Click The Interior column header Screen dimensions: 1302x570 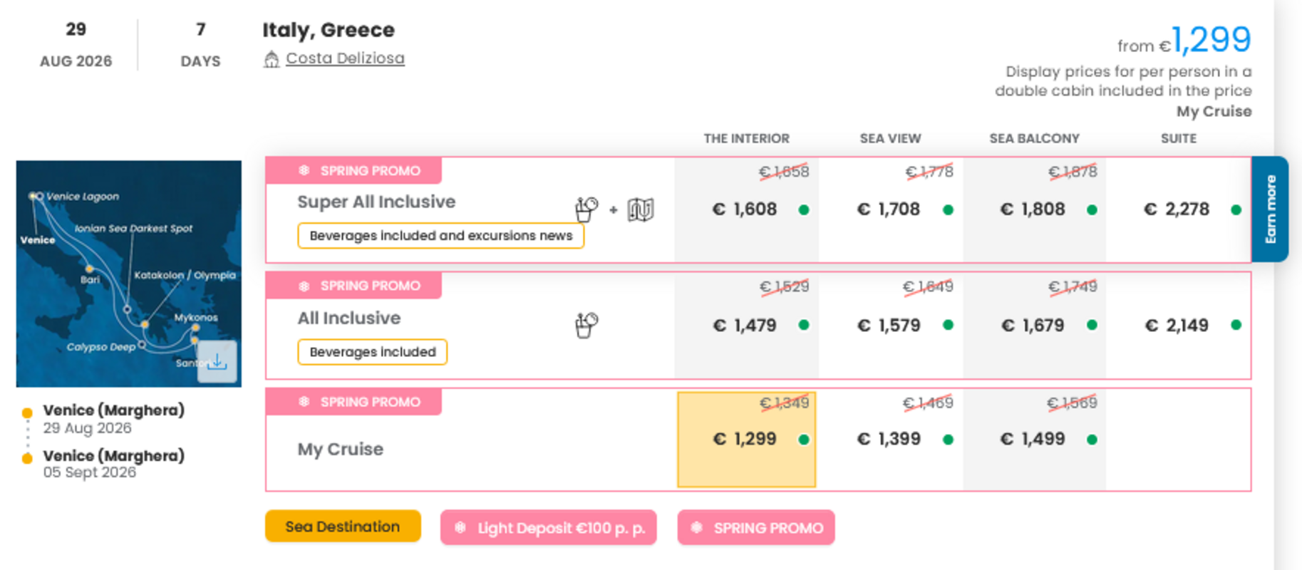[x=746, y=138]
